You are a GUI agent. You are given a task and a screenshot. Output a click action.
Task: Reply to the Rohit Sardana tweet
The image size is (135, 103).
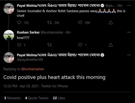tap(19, 22)
